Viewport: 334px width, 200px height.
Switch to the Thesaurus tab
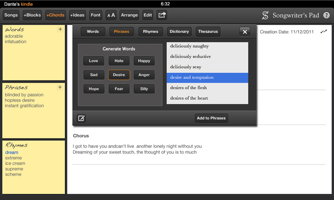208,32
